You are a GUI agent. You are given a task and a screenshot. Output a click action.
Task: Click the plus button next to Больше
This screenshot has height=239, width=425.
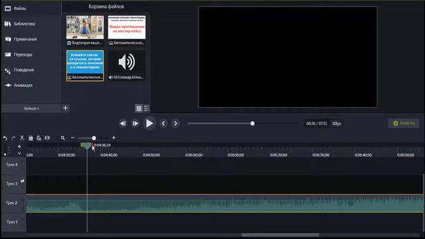click(65, 108)
